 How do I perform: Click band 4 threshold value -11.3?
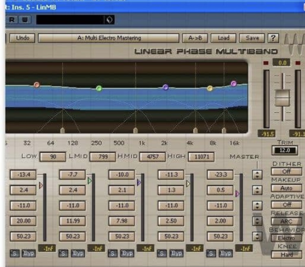[171, 175]
